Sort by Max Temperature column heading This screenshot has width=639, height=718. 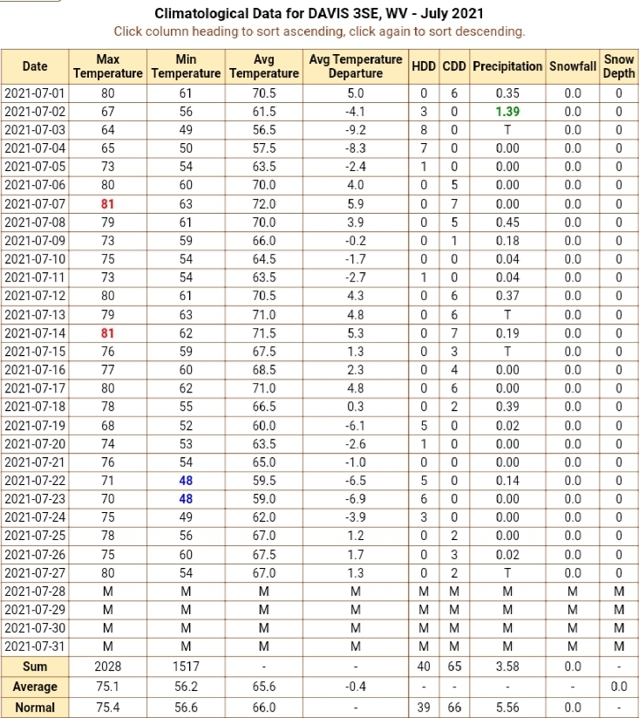pos(108,66)
